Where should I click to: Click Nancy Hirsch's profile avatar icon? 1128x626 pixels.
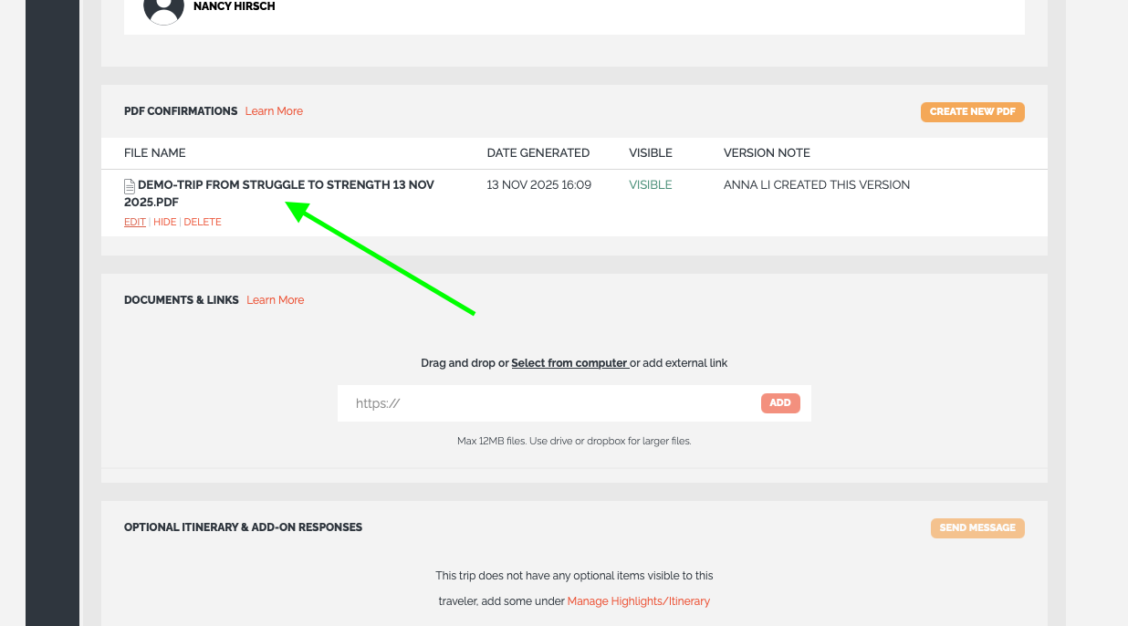(163, 7)
